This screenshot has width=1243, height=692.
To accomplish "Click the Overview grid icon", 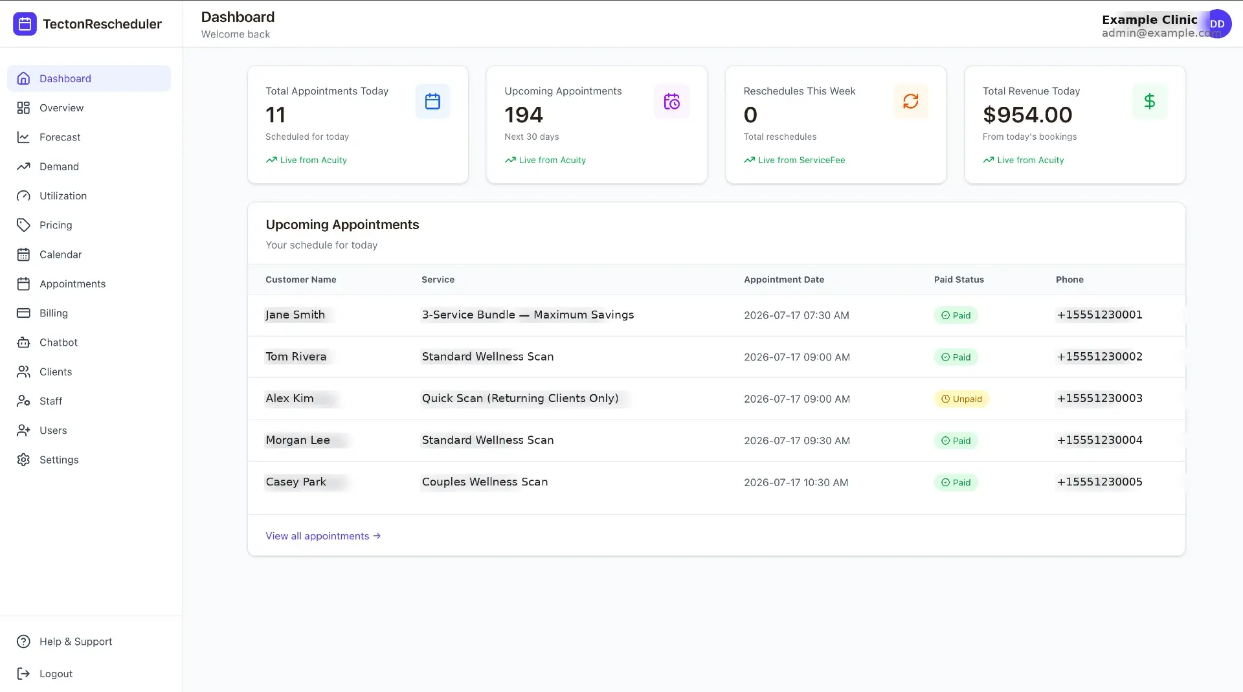I will click(x=23, y=108).
